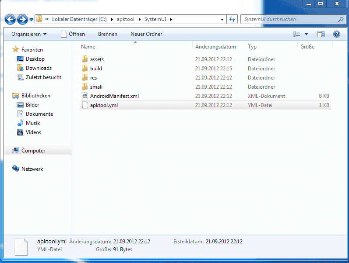Select the 'smali' folder name
This screenshot has width=349, height=263.
pos(96,87)
